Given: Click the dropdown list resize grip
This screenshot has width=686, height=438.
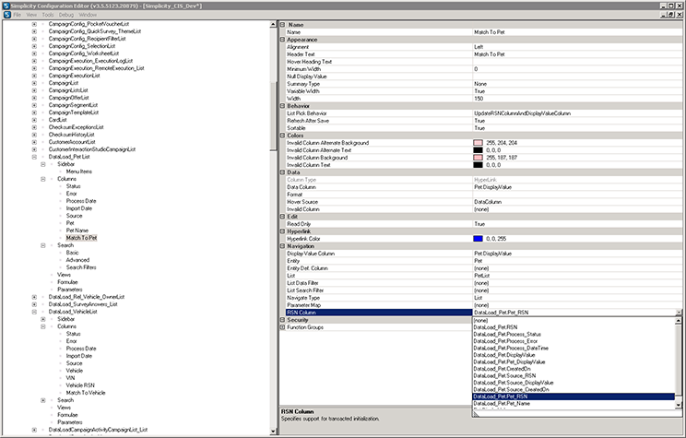Looking at the screenshot, I should pos(476,413).
